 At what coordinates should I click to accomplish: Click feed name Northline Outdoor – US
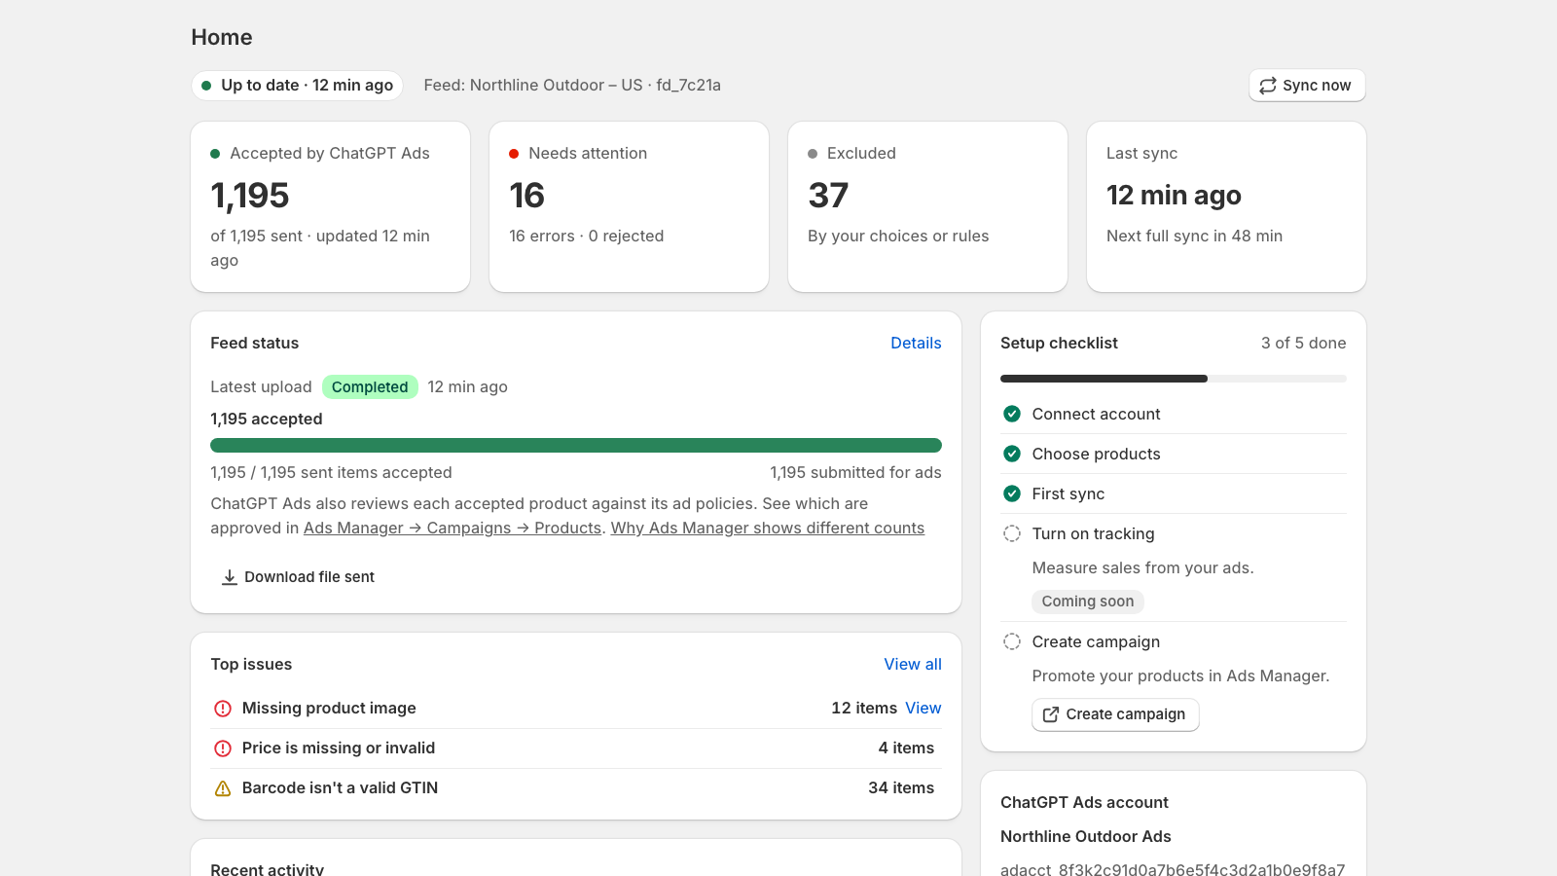pyautogui.click(x=557, y=85)
